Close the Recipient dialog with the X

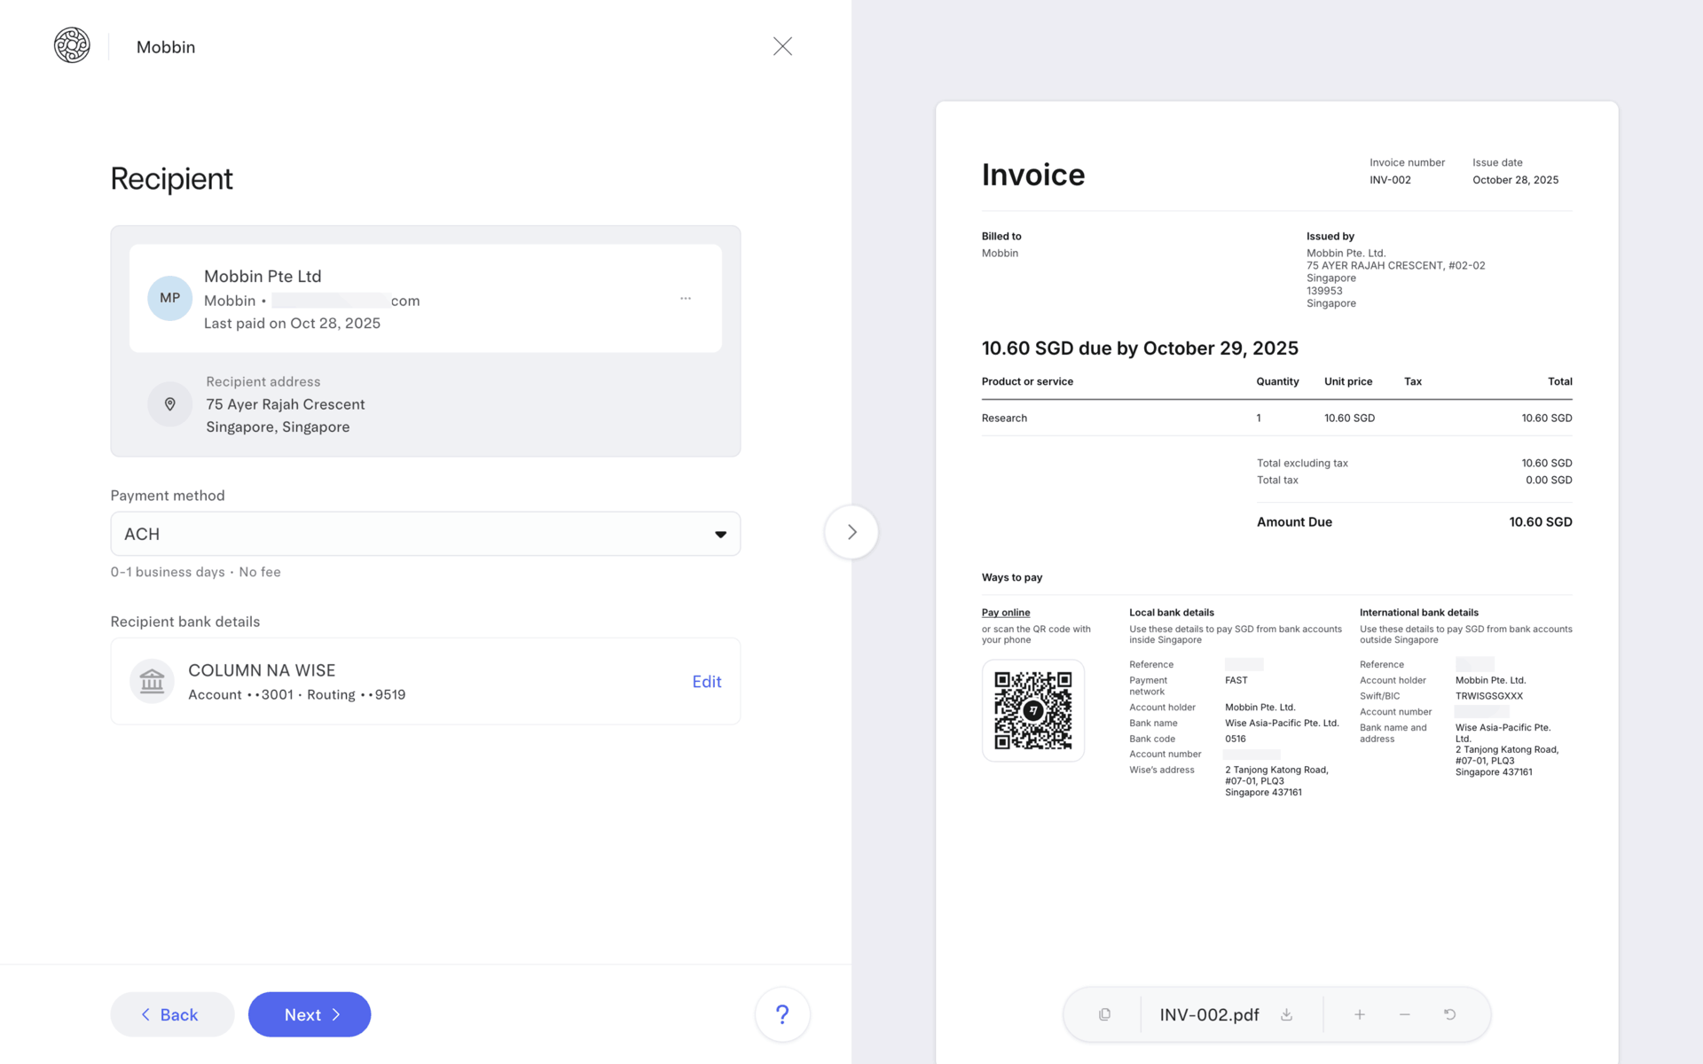point(782,46)
